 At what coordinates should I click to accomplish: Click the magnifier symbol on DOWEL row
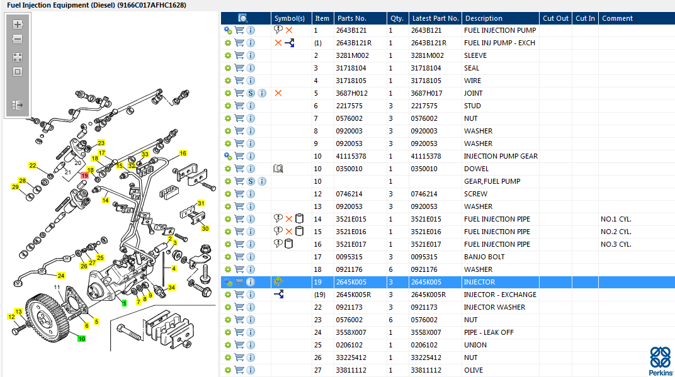pyautogui.click(x=278, y=169)
